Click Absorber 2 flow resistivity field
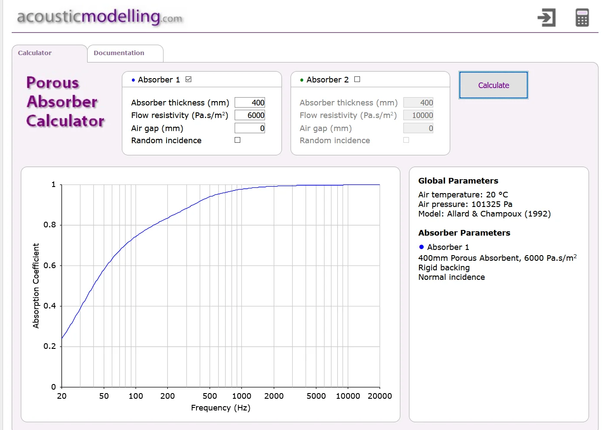 pyautogui.click(x=419, y=115)
